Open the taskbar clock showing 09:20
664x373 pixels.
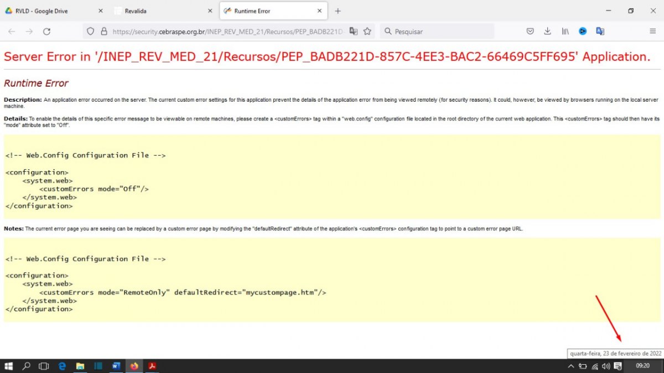[x=642, y=366]
